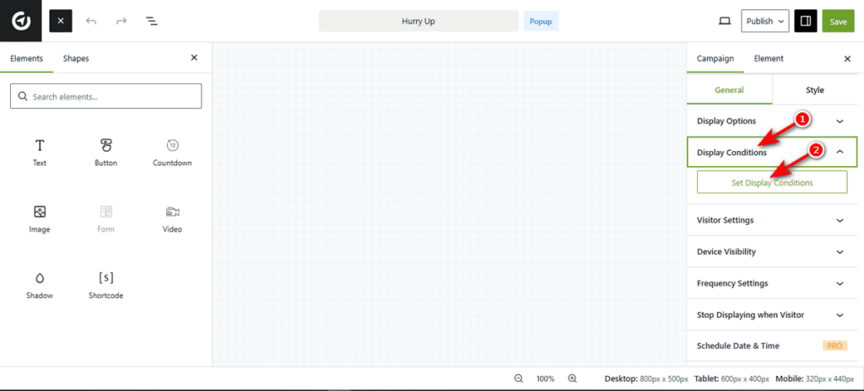
Task: Click Set Display Conditions button
Action: [x=771, y=182]
